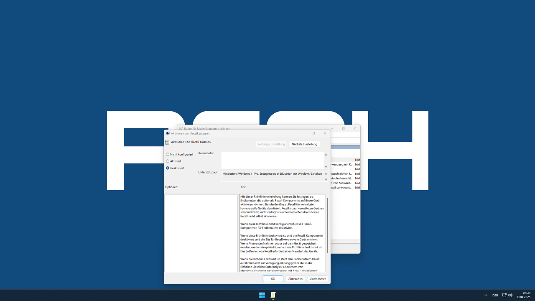Click the dialog title bar window icon
This screenshot has height=301, width=535.
(168, 133)
